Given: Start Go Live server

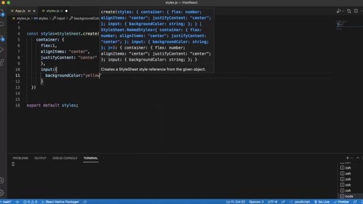Looking at the screenshot, I should click(322, 202).
